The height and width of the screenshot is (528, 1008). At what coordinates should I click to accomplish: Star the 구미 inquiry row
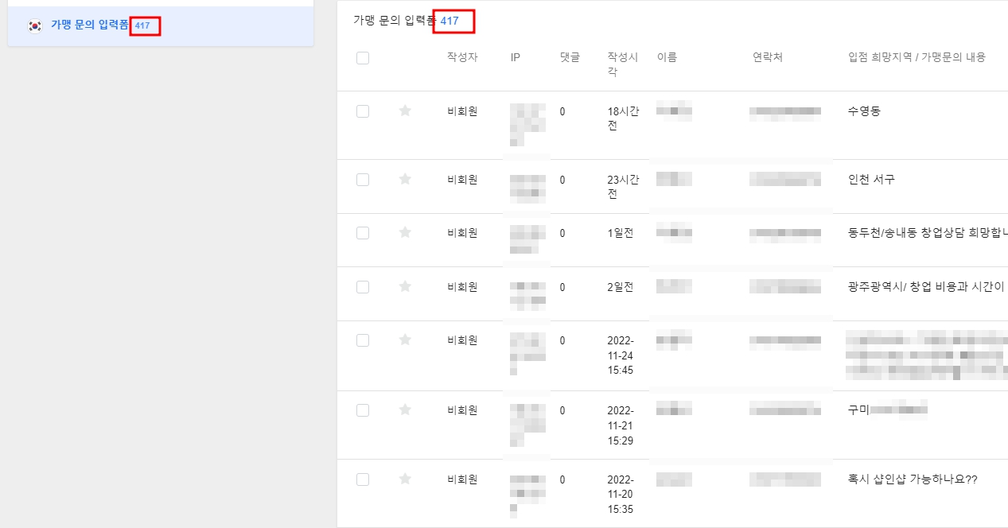(405, 410)
